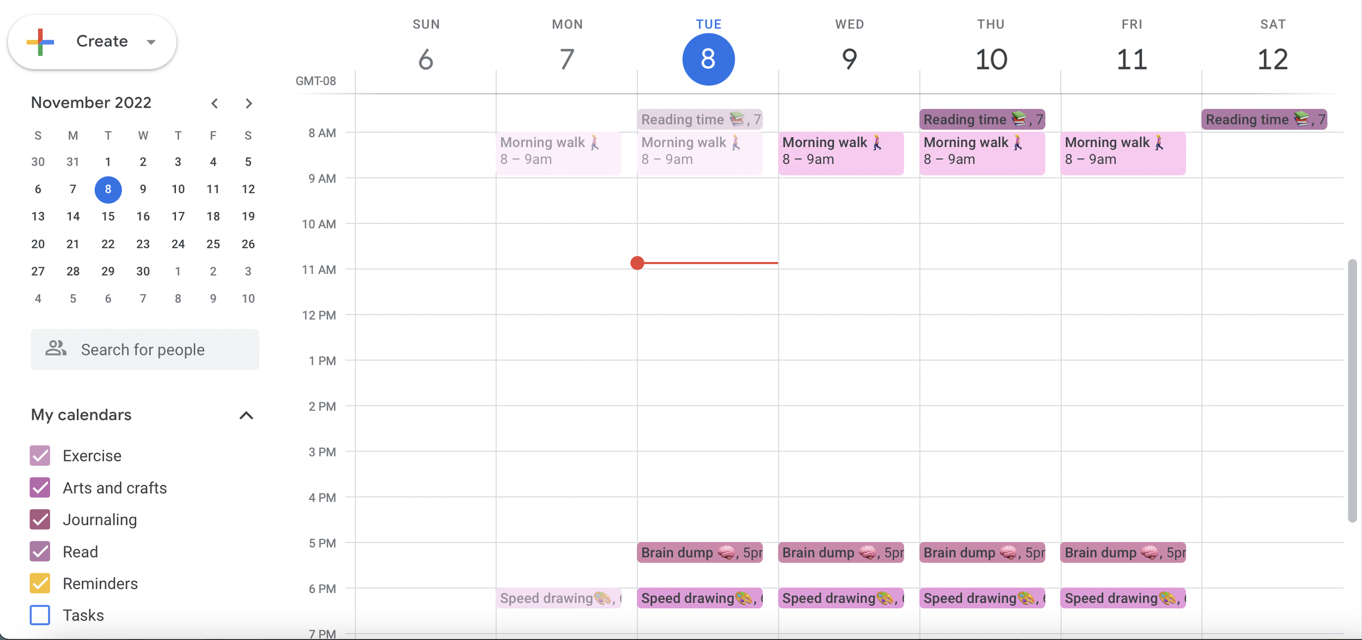Collapse the My calendars section
The width and height of the screenshot is (1362, 640).
click(247, 415)
